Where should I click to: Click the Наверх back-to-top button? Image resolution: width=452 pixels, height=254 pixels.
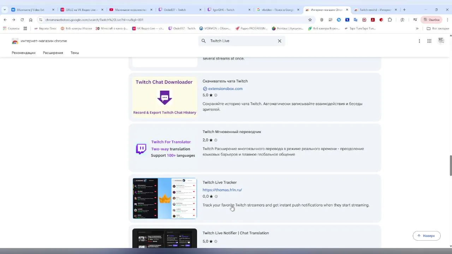(x=427, y=236)
